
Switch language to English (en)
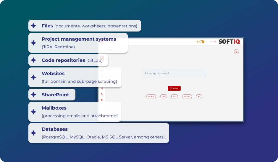[211, 42]
